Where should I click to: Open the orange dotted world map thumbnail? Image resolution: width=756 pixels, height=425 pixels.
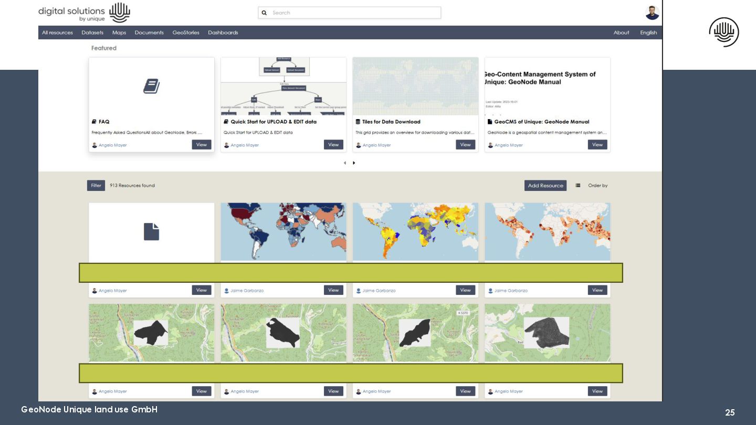tap(548, 232)
